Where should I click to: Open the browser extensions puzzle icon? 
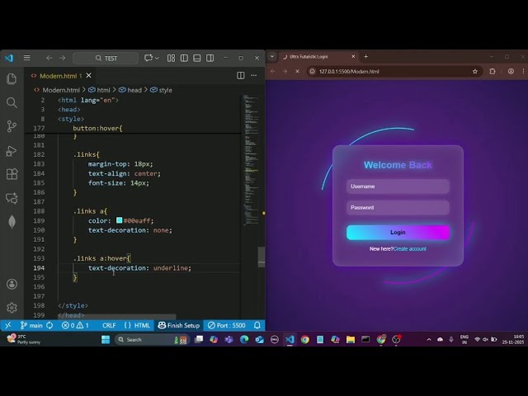pyautogui.click(x=493, y=72)
